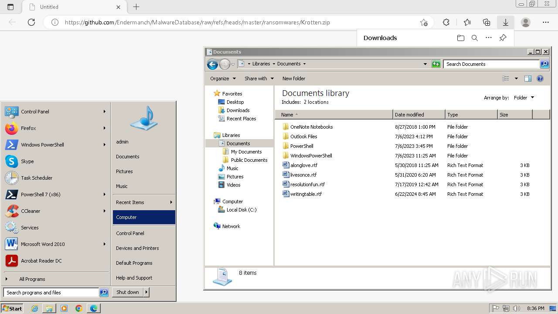The width and height of the screenshot is (558, 314).
Task: Open Windows PowerShell entry in Start menu
Action: click(x=55, y=145)
